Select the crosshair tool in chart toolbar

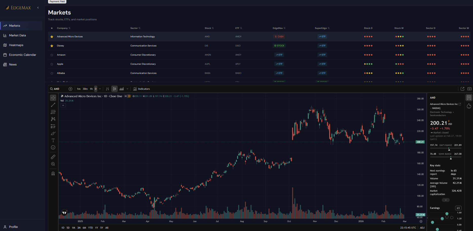53,97
